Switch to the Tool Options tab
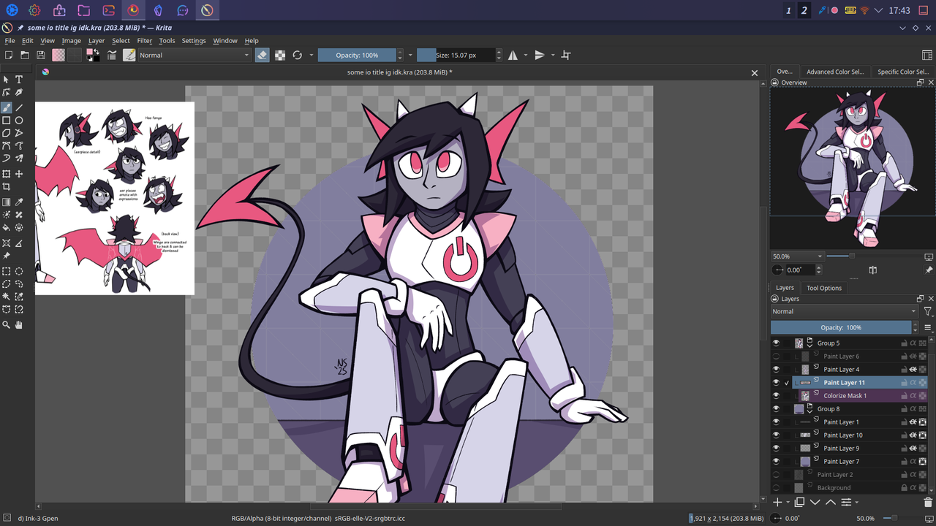The width and height of the screenshot is (936, 526). [x=824, y=288]
